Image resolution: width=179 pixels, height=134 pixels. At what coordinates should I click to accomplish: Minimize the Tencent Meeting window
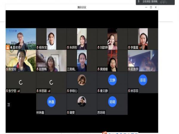pyautogui.click(x=146, y=7)
